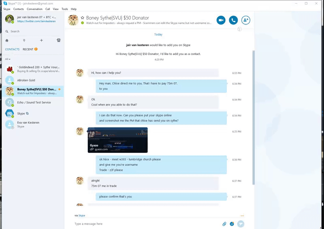Click the send message button
The height and width of the screenshot is (229, 324).
tap(241, 224)
